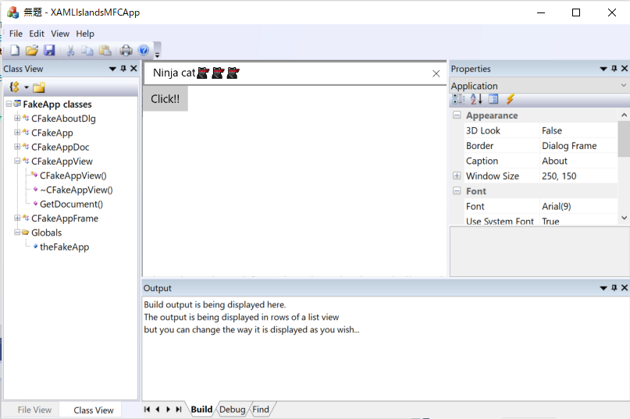Screen dimensions: 630x419
Task: Expand the CFakeAppFrame class node
Action: coord(17,218)
